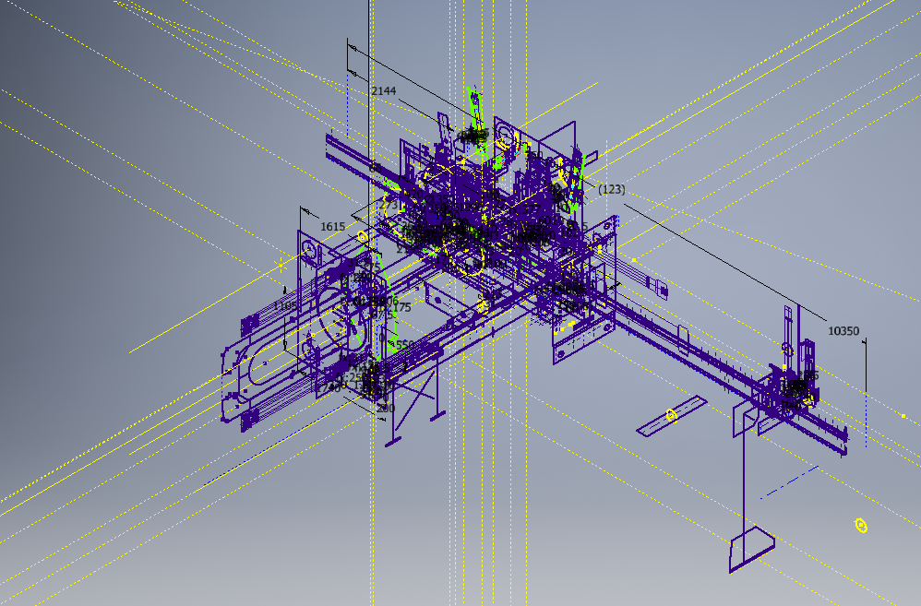Pick the (123) reference dimension
The height and width of the screenshot is (606, 921).
click(x=611, y=189)
